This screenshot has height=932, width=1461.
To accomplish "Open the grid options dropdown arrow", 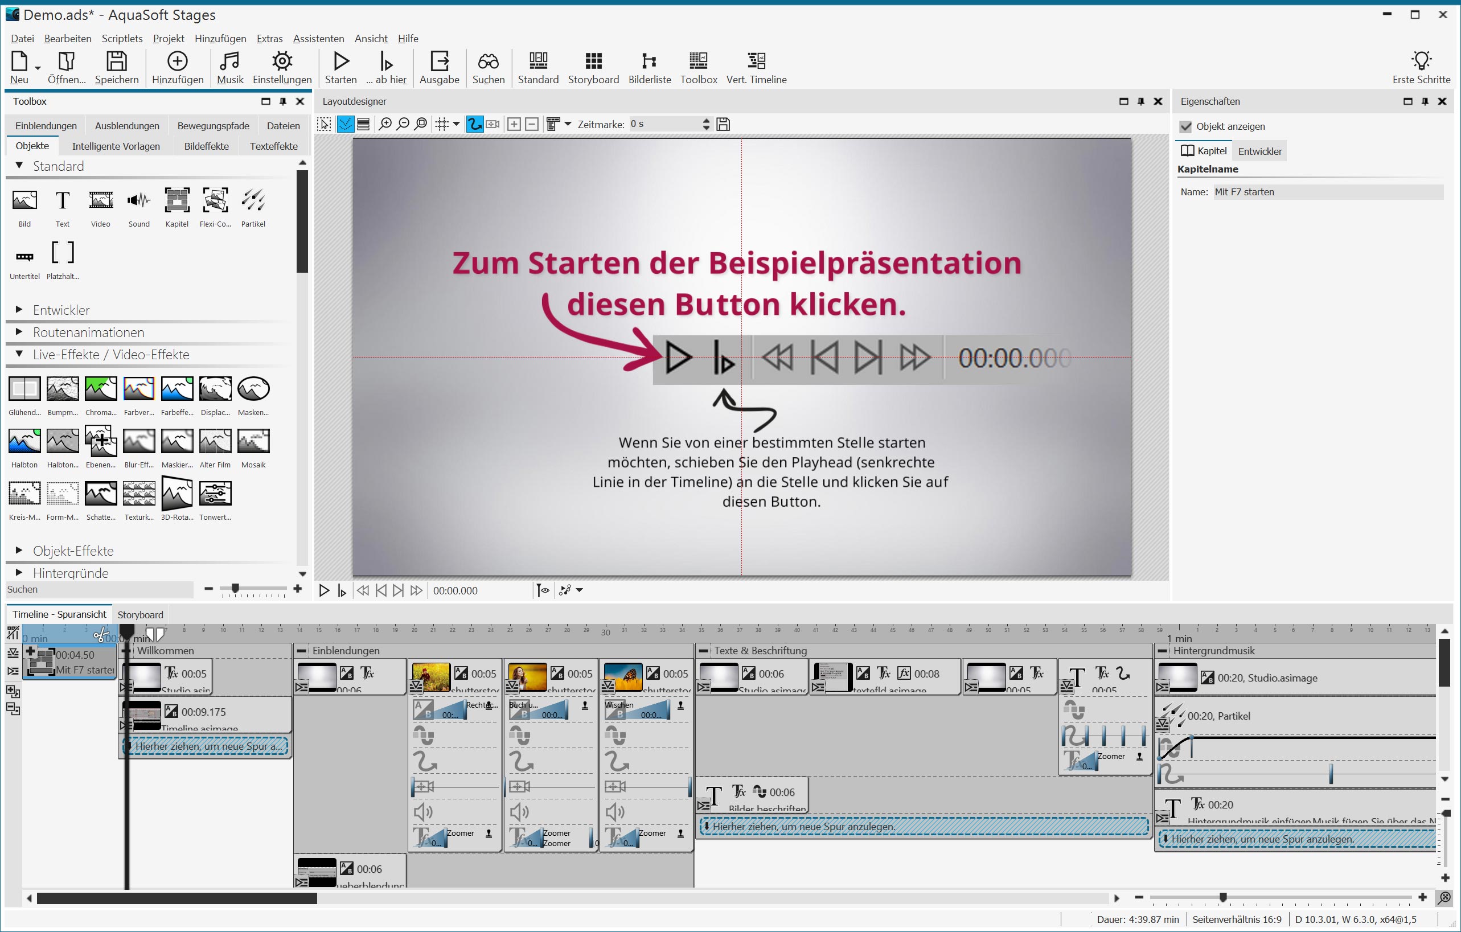I will click(456, 124).
